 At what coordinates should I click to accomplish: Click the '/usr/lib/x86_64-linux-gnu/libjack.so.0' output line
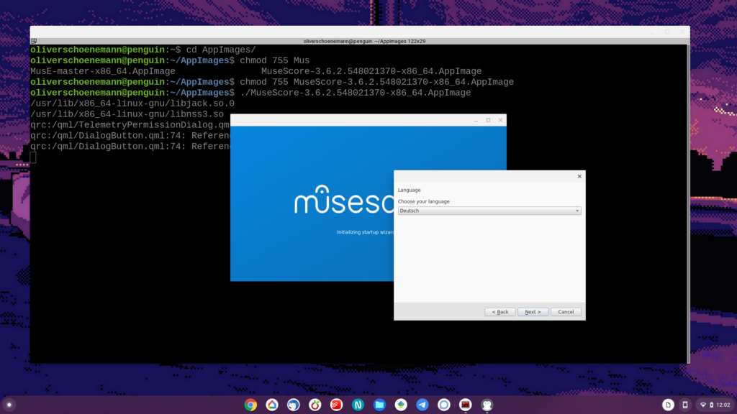[132, 103]
